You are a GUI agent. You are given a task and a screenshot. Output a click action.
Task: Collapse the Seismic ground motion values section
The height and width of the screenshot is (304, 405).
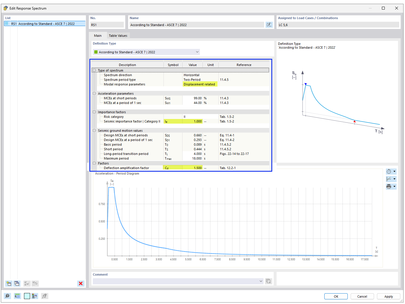(94, 130)
